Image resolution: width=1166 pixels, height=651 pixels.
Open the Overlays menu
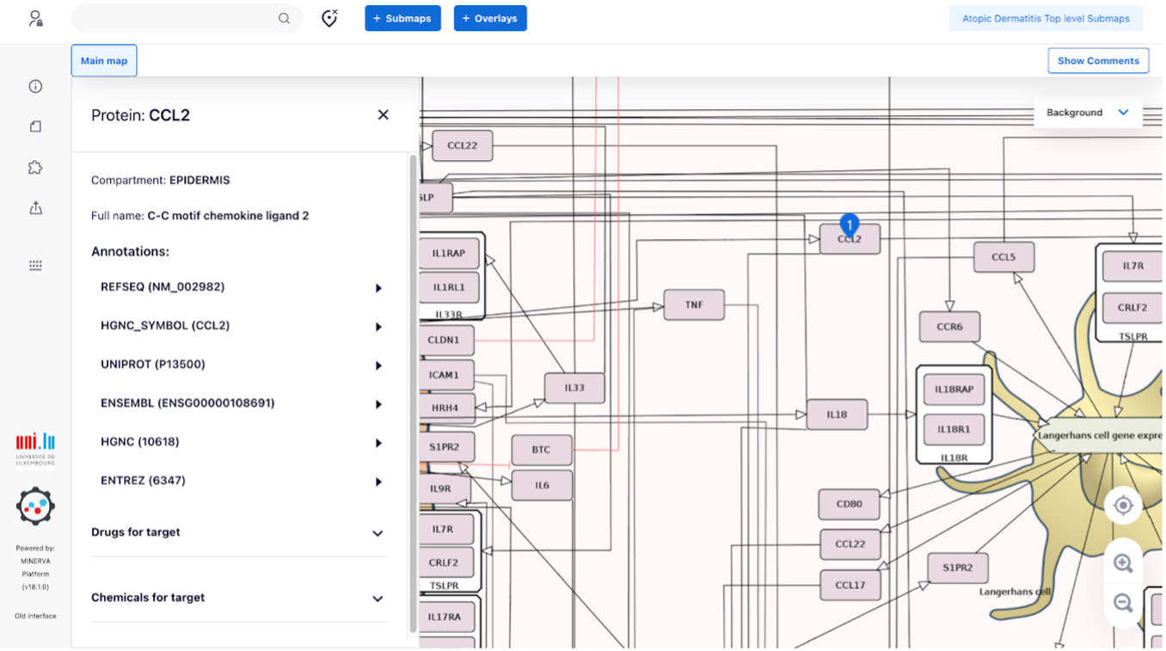(x=490, y=18)
